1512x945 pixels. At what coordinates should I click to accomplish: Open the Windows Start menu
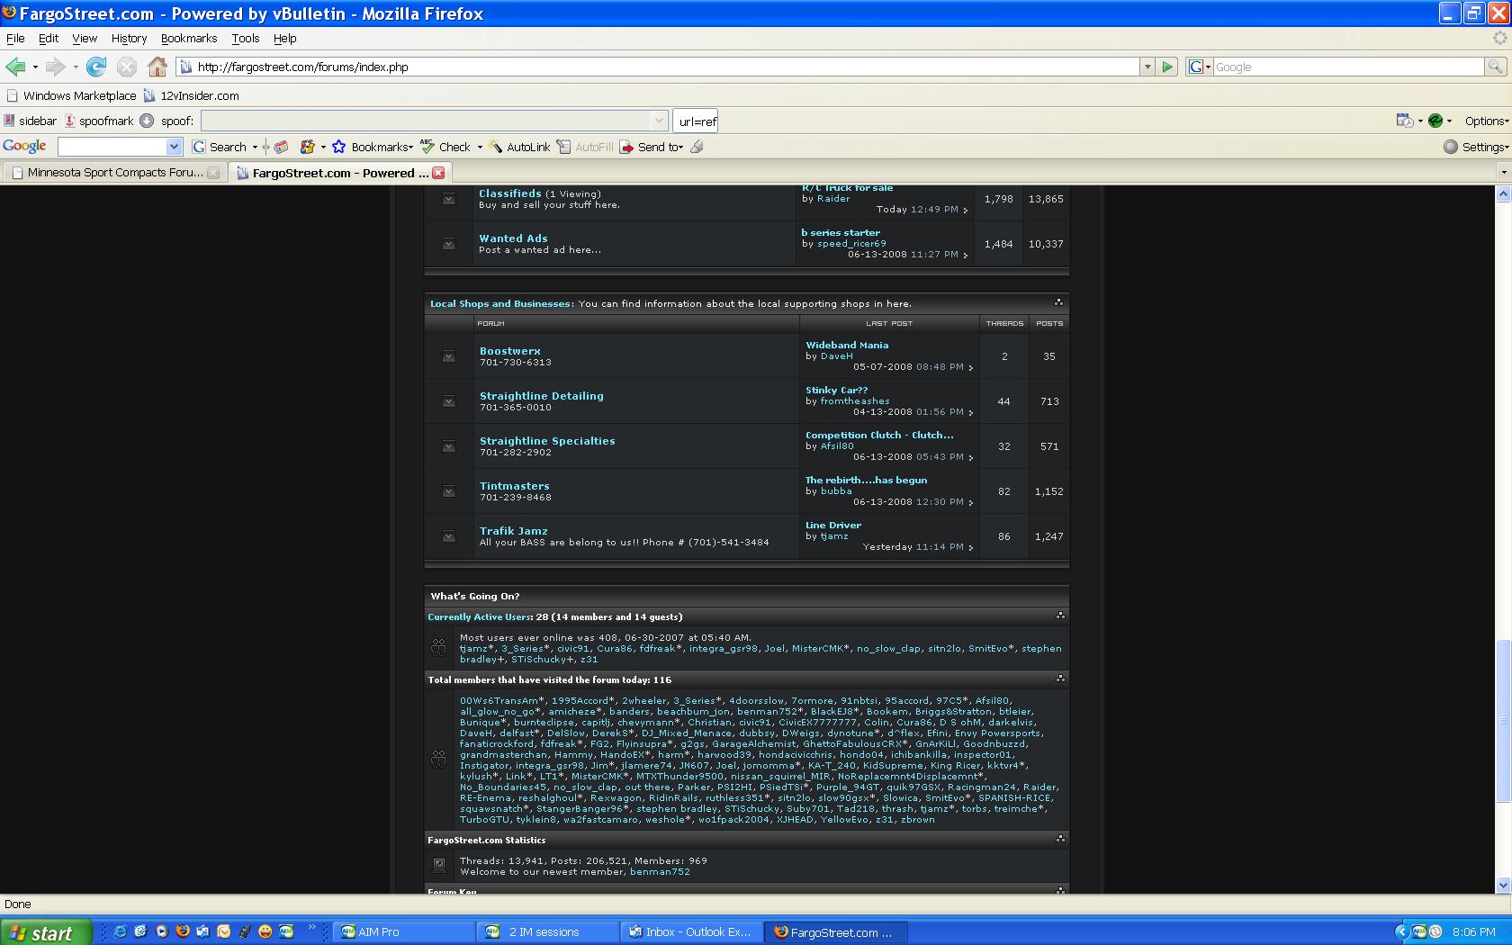pyautogui.click(x=46, y=932)
